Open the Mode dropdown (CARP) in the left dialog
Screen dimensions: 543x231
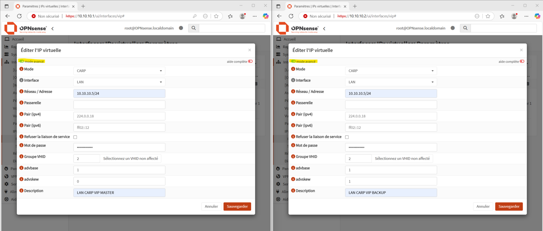pos(119,71)
